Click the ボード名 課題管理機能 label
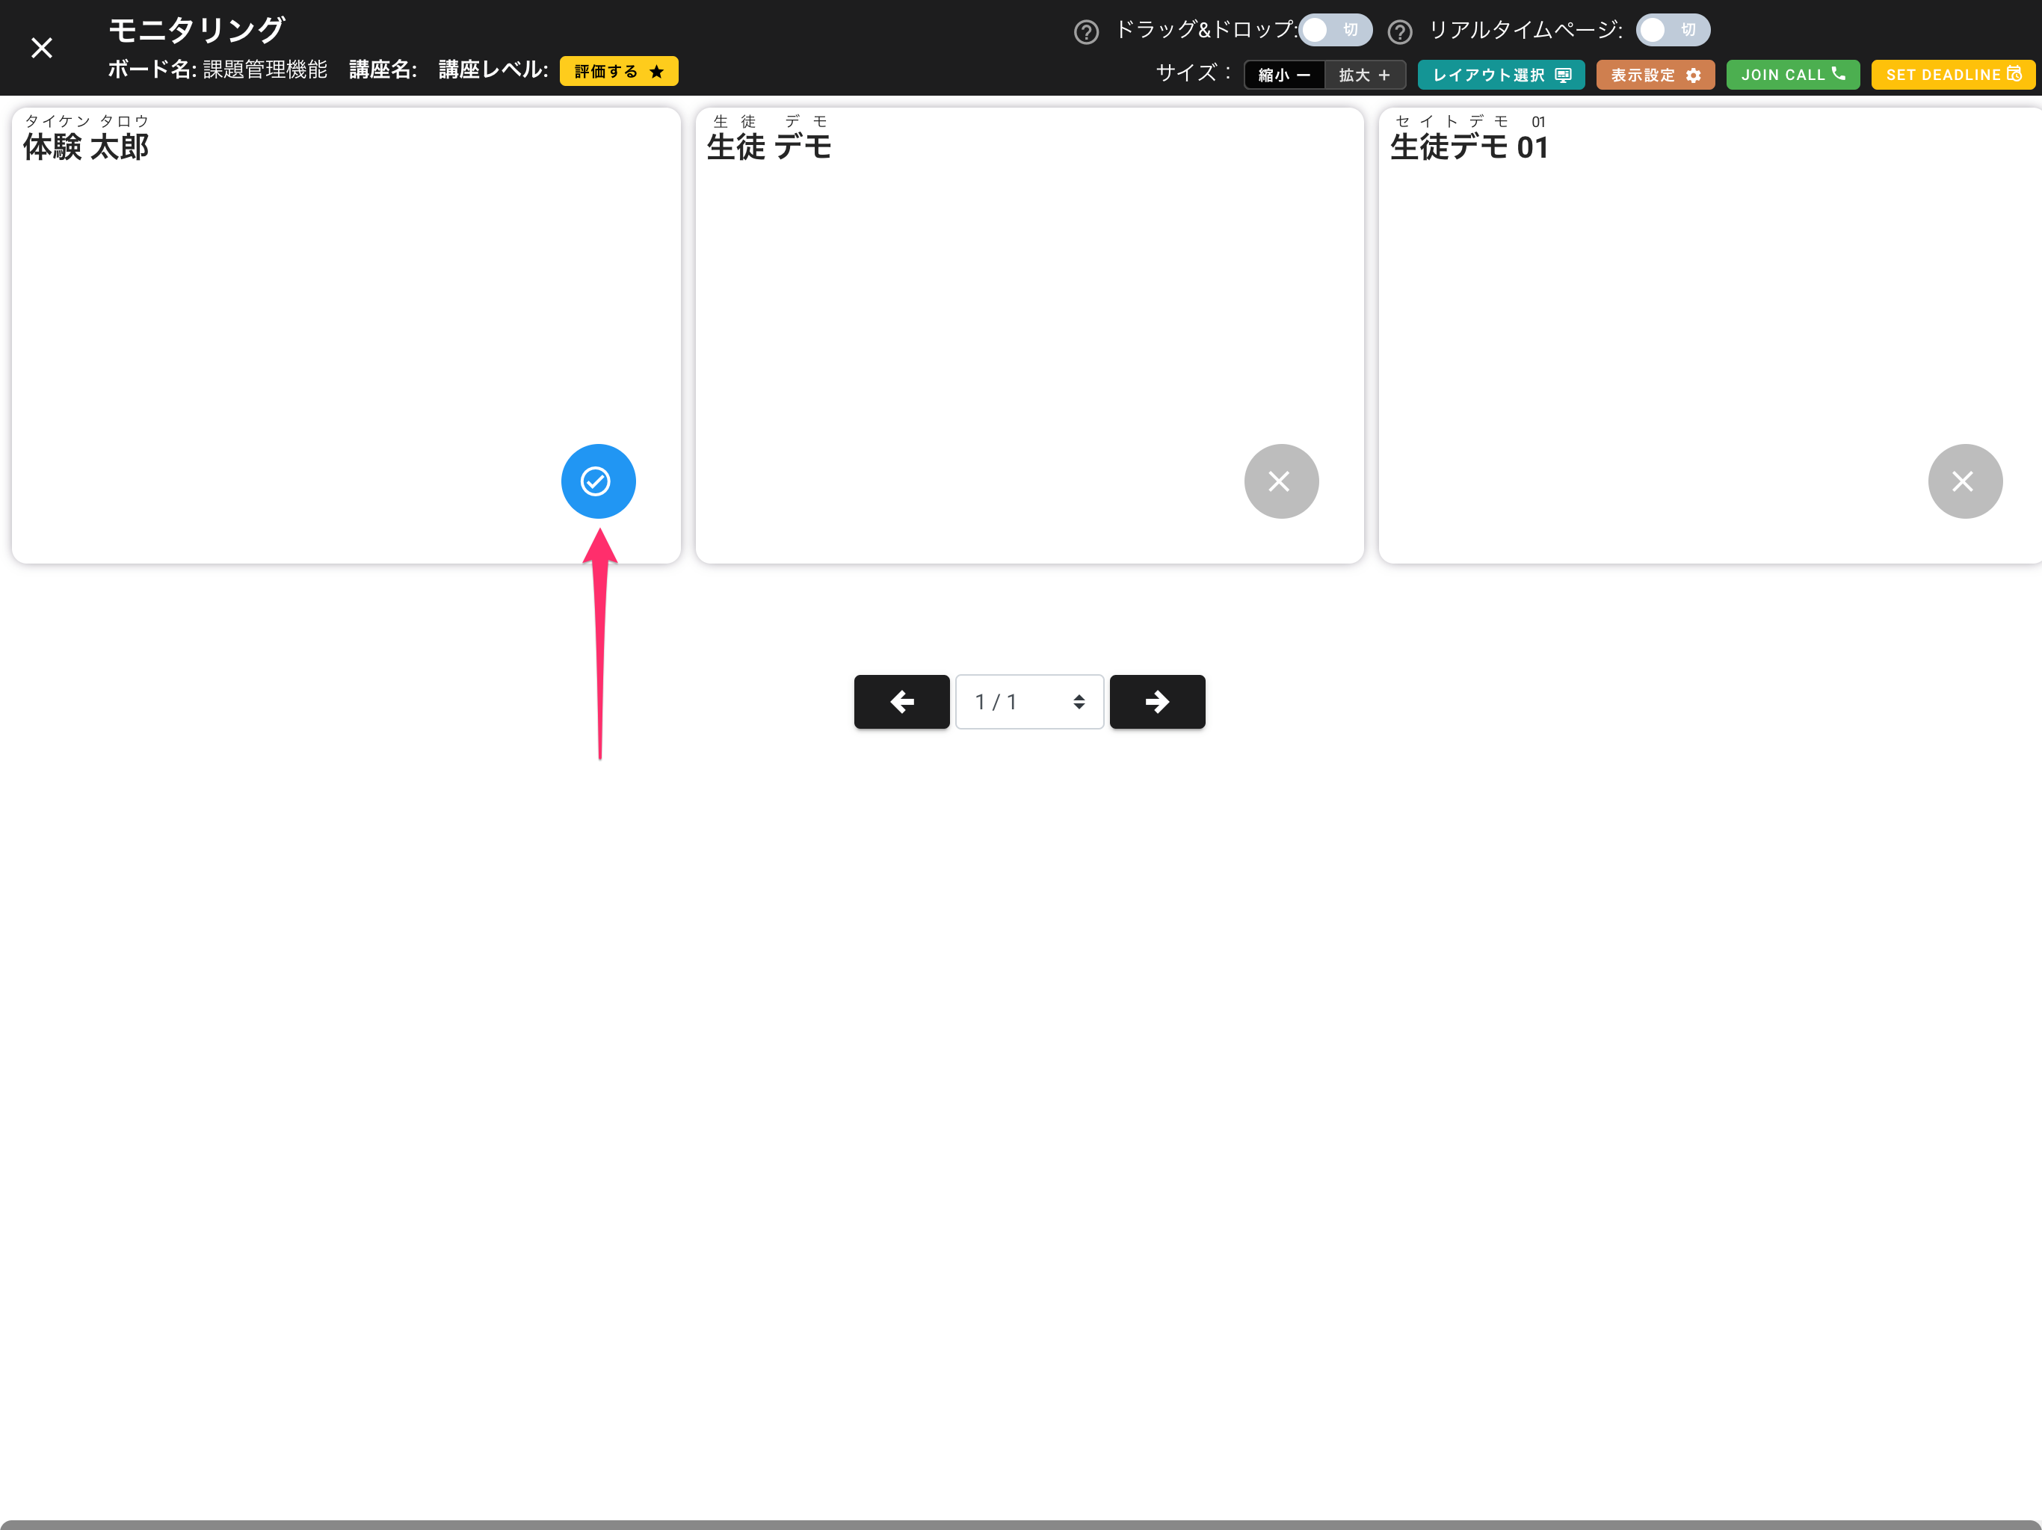 218,70
